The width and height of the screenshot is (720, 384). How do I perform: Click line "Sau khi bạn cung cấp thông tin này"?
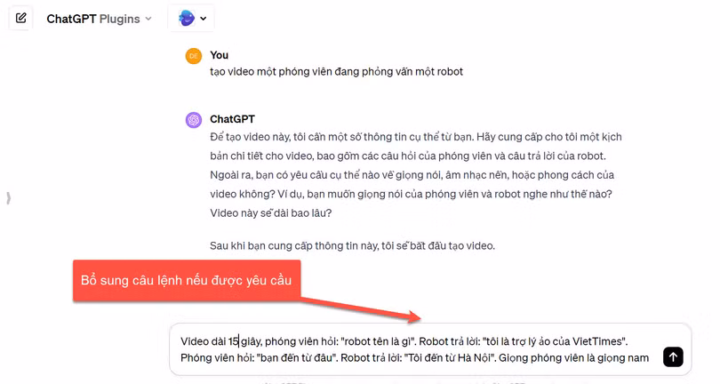coord(352,245)
